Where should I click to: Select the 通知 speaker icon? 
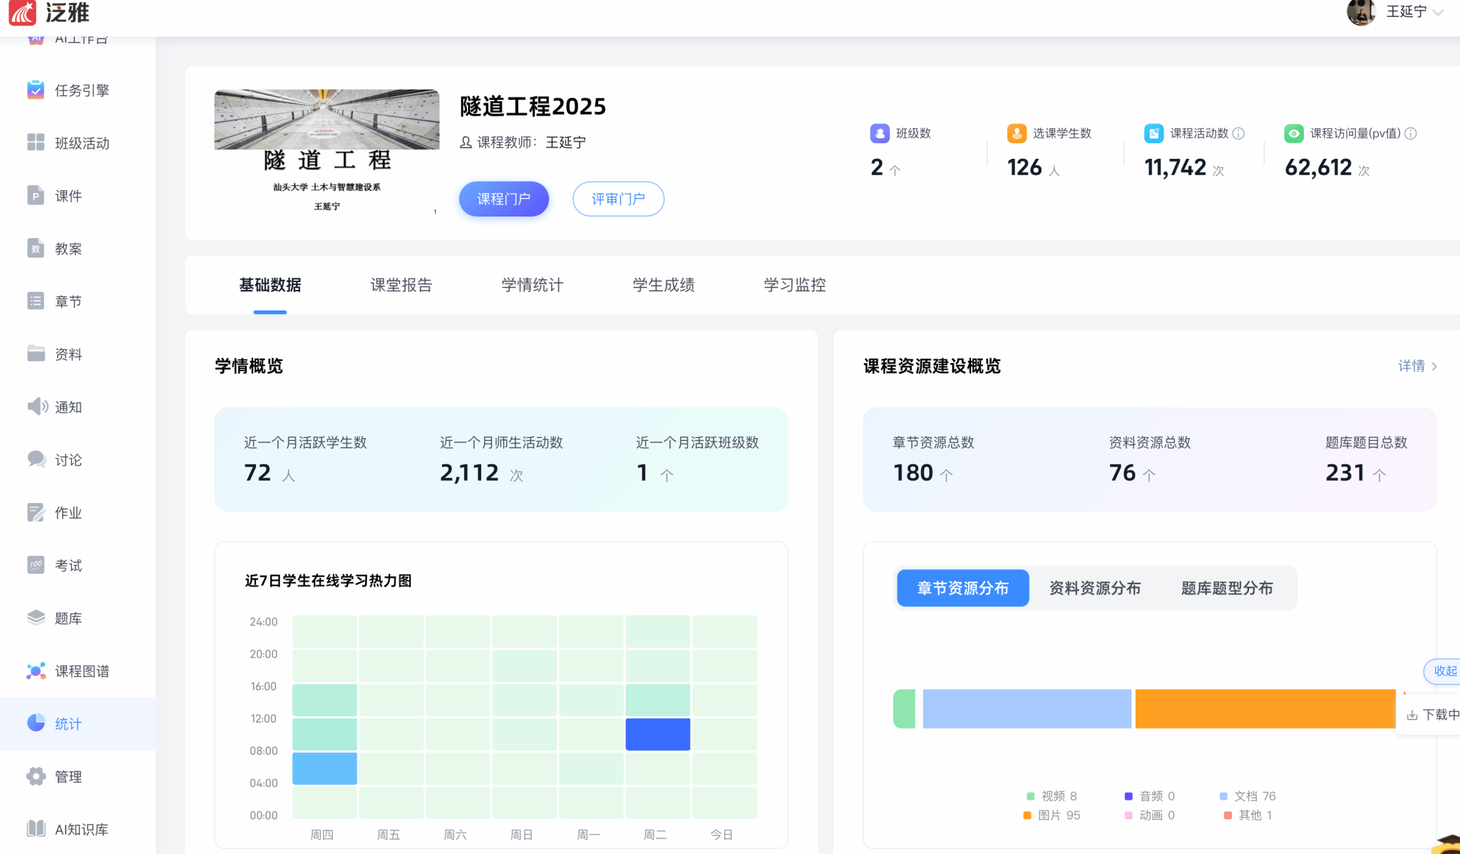pos(37,407)
